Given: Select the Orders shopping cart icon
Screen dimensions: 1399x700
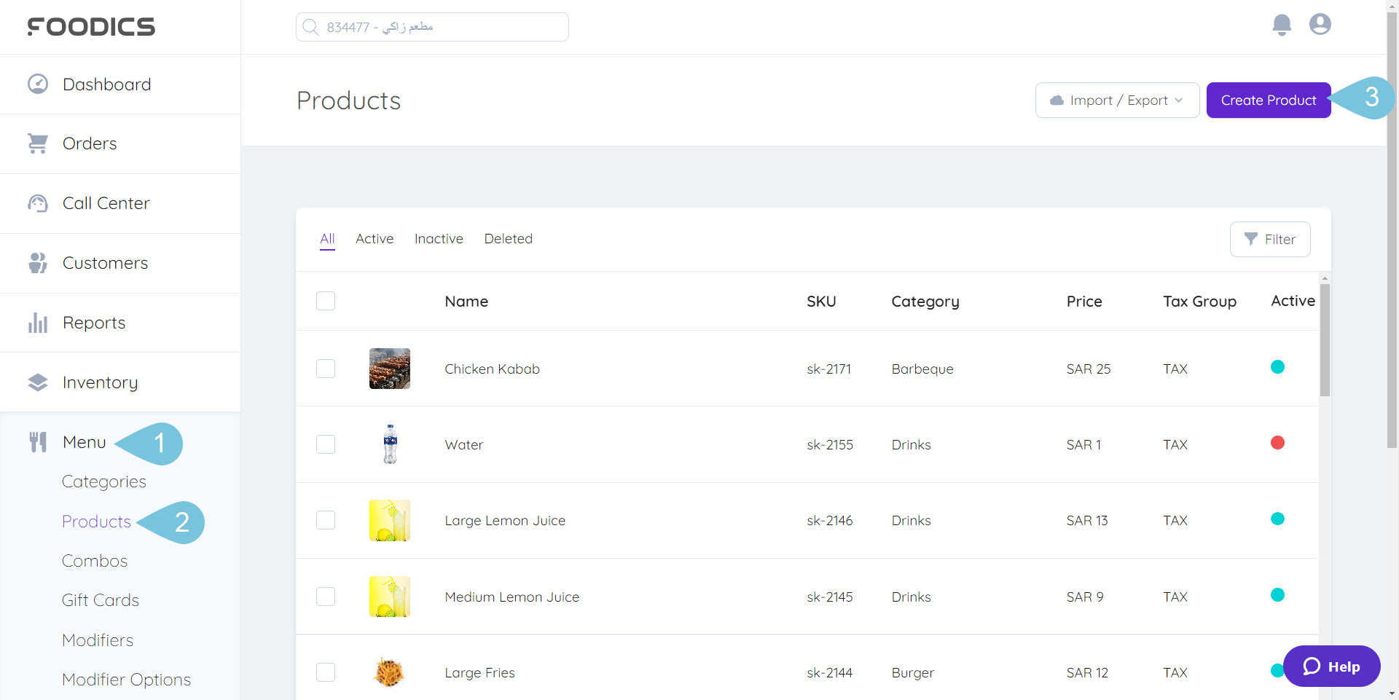Looking at the screenshot, I should [37, 143].
